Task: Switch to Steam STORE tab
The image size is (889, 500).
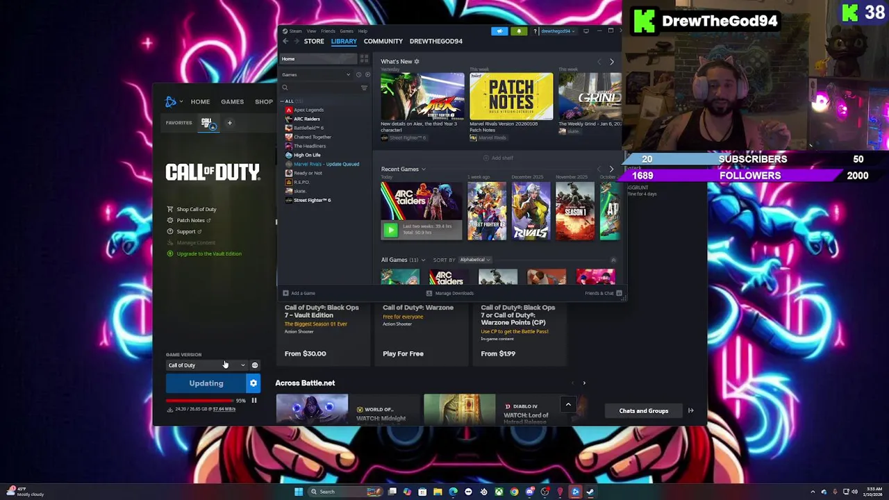Action: click(x=314, y=42)
